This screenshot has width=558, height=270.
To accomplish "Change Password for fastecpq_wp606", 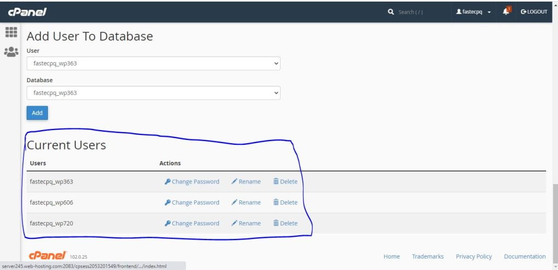I will [x=192, y=202].
